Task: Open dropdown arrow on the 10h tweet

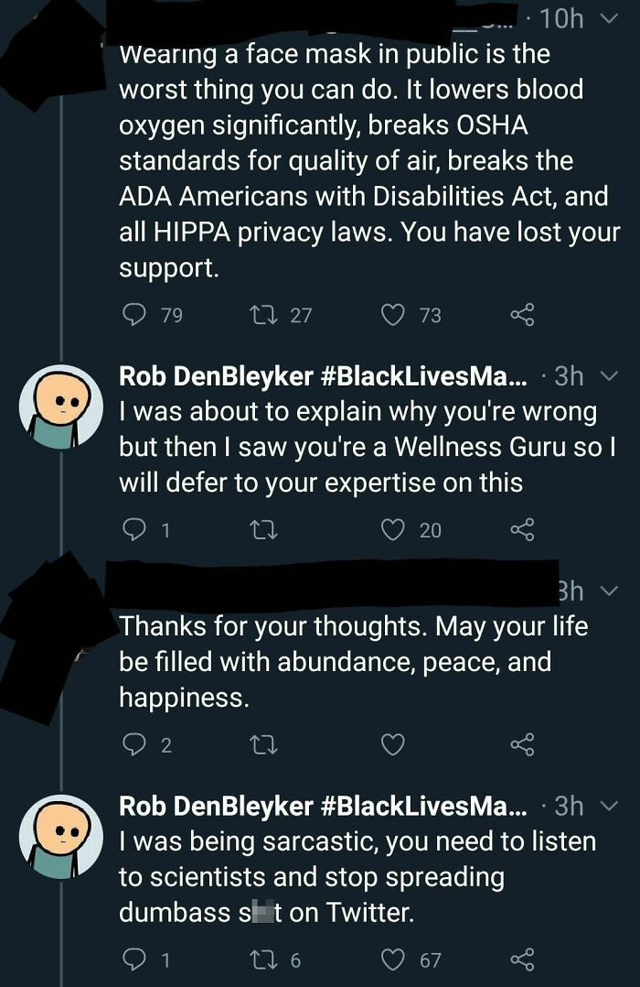Action: pos(613,18)
